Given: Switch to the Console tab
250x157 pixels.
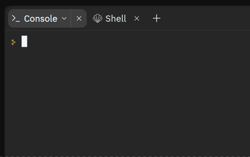Looking at the screenshot, I should (40, 18).
